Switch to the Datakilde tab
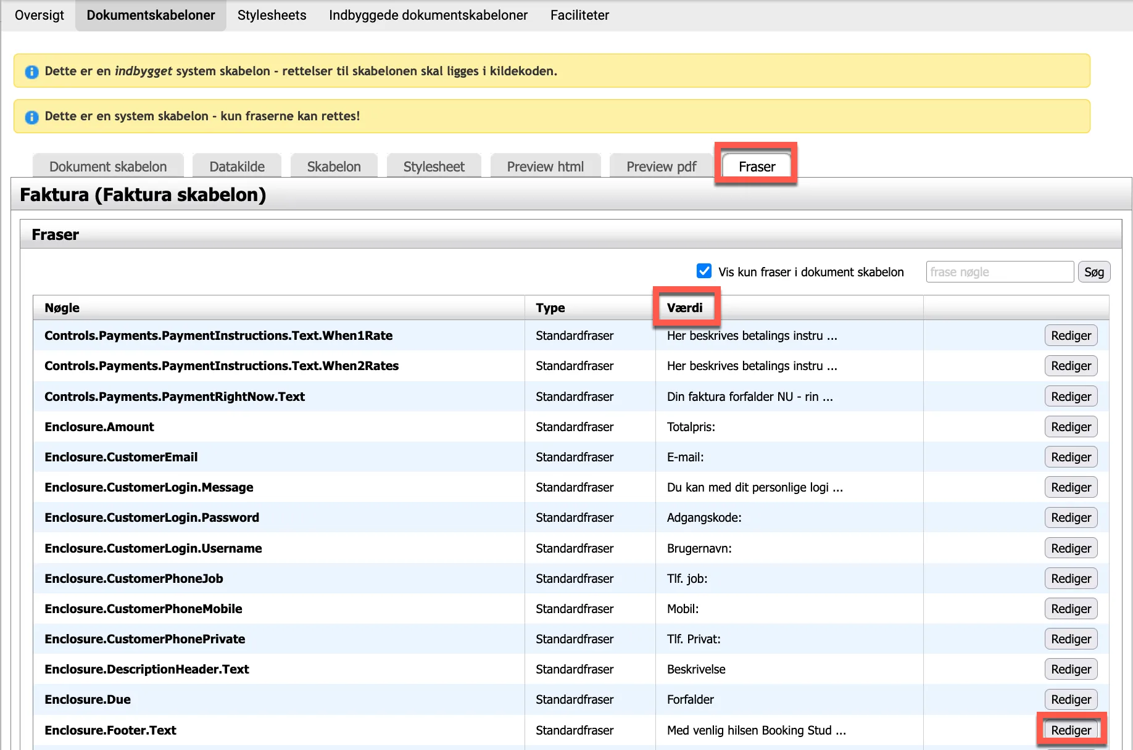The height and width of the screenshot is (750, 1133). tap(237, 167)
